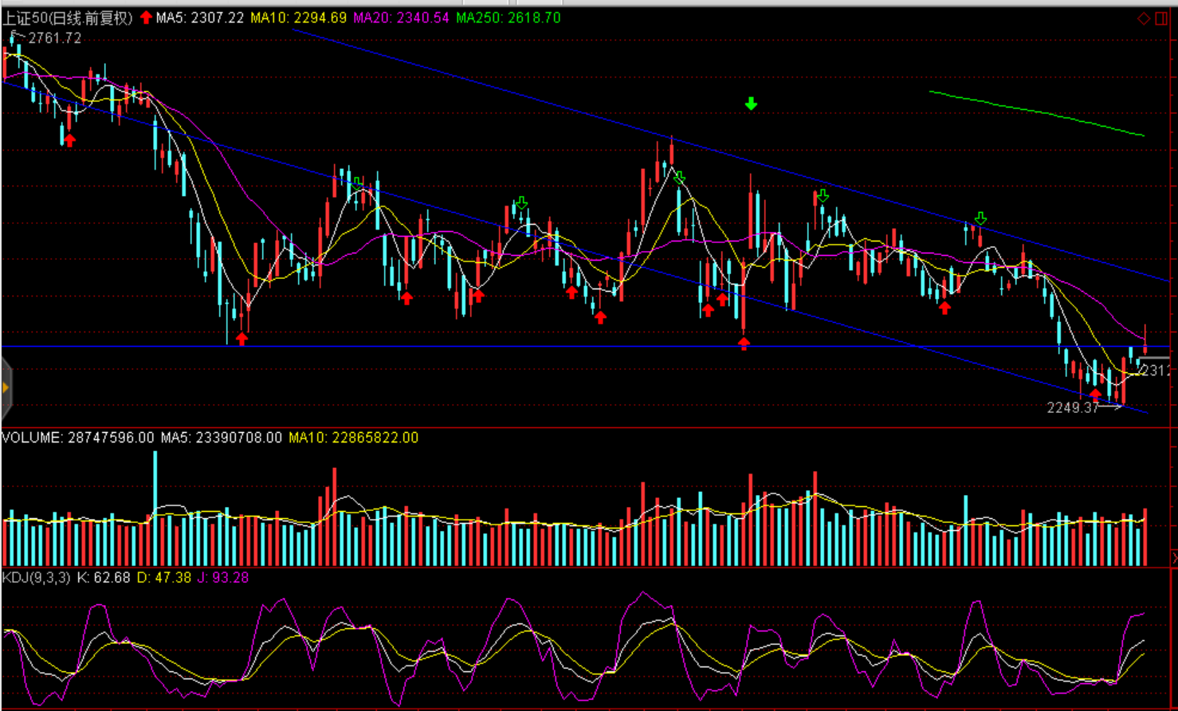Image resolution: width=1178 pixels, height=711 pixels.
Task: Click the rightmost hollow green sell arrow
Action: (x=980, y=218)
